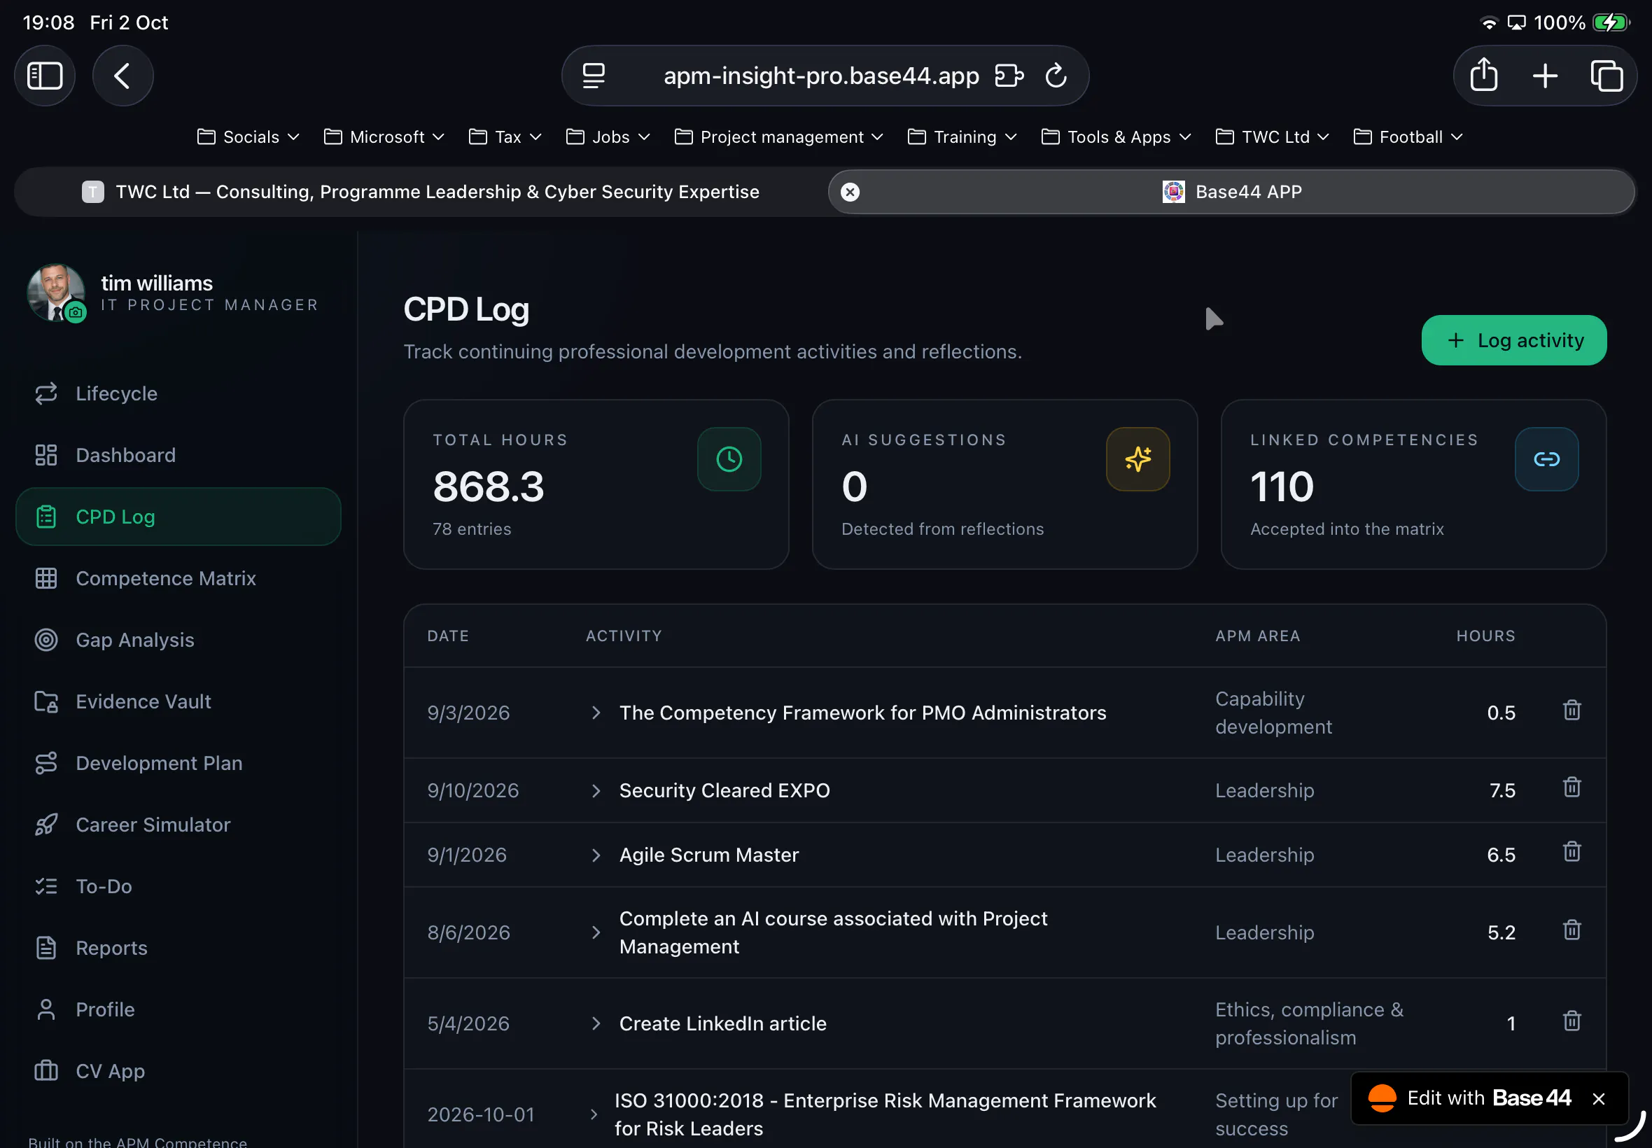Expand the Security Cleared EXPO row chevron
This screenshot has height=1148, width=1652.
(x=596, y=791)
